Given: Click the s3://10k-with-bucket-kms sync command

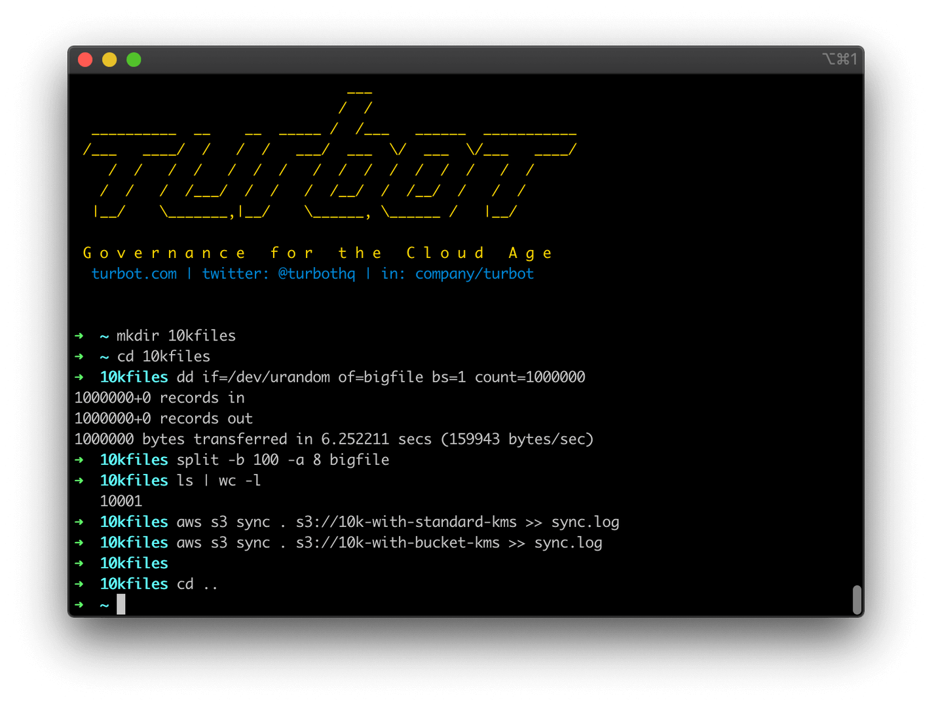Looking at the screenshot, I should (389, 543).
